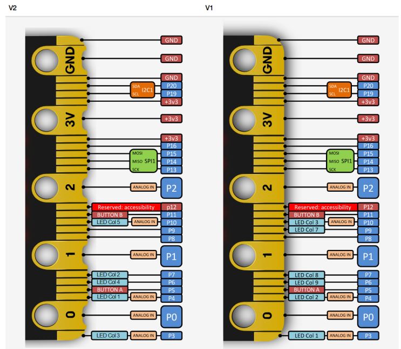The width and height of the screenshot is (401, 349).
Task: Select the orange I2C1 block in V1 diagram
Action: 339,90
